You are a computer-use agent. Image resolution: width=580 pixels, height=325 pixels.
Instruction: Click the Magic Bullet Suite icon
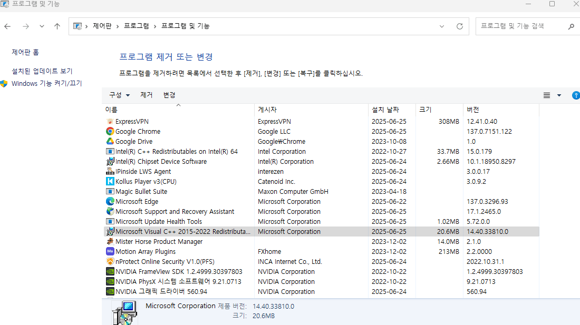pyautogui.click(x=110, y=191)
